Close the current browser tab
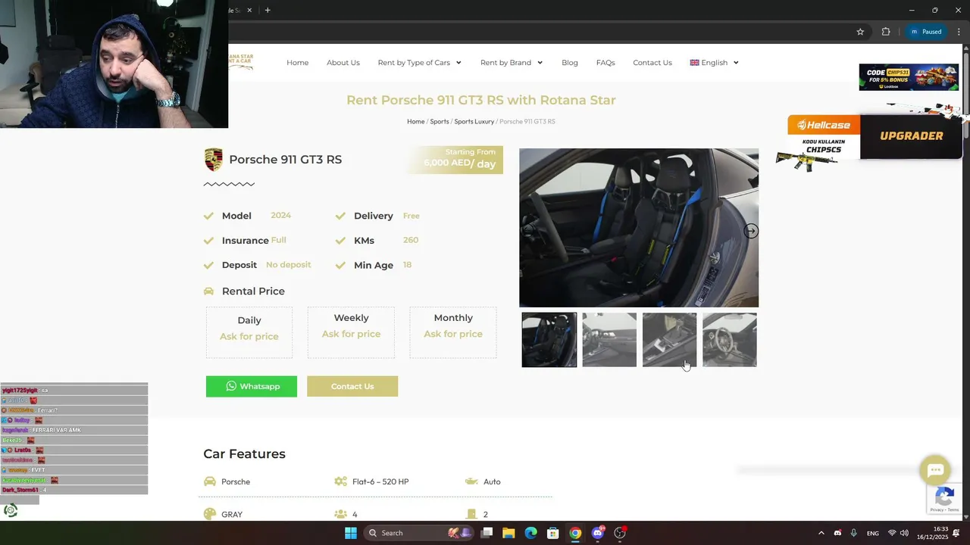This screenshot has width=970, height=545. click(x=249, y=10)
